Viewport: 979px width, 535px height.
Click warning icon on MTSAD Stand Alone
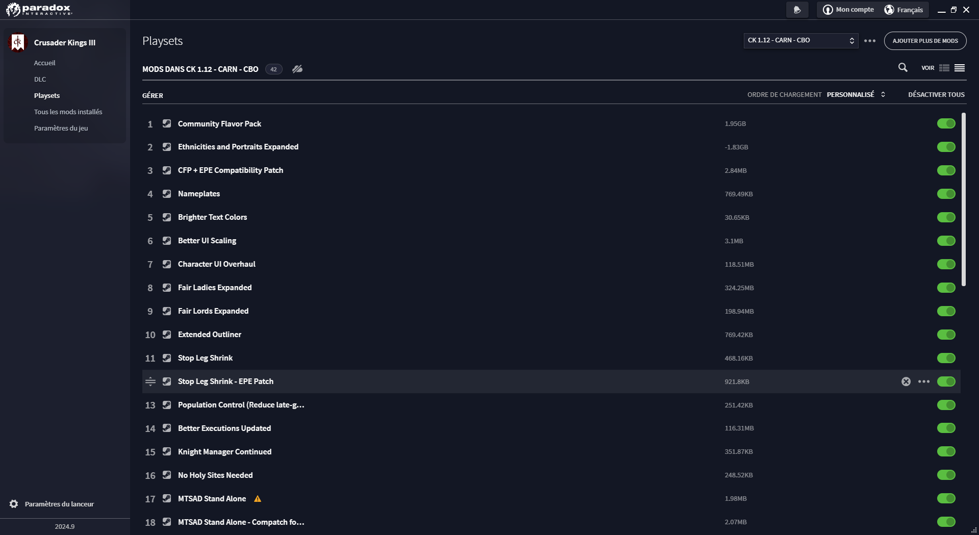coord(258,499)
